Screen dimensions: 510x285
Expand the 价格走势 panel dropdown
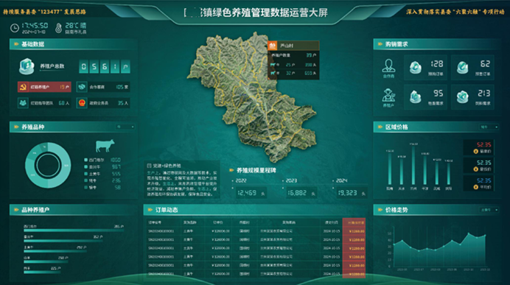[x=489, y=210]
